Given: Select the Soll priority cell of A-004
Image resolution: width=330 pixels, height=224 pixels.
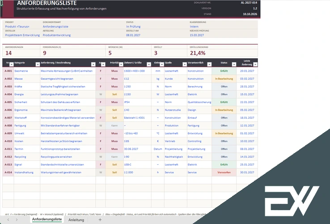Looking at the screenshot, I should click(114, 94).
